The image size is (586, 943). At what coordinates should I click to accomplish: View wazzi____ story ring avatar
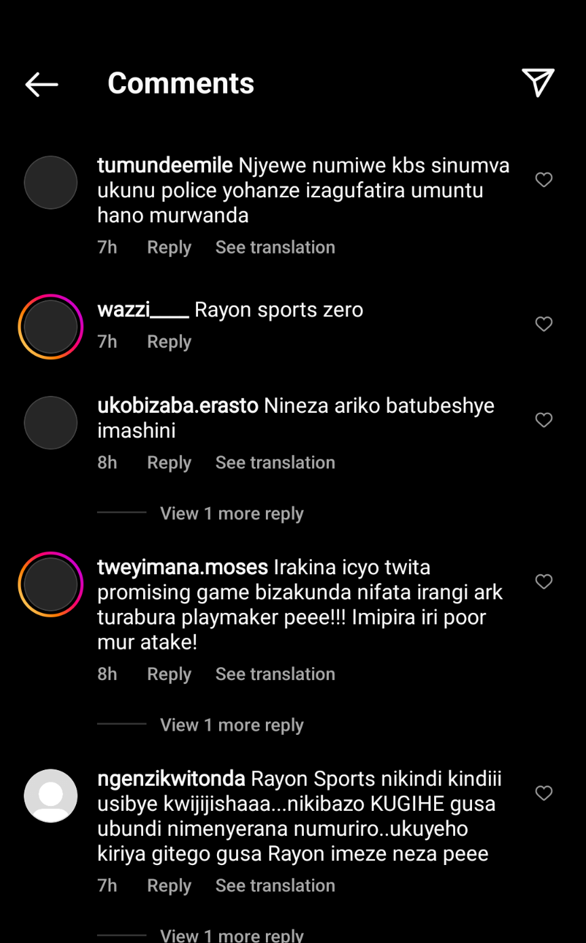tap(51, 327)
